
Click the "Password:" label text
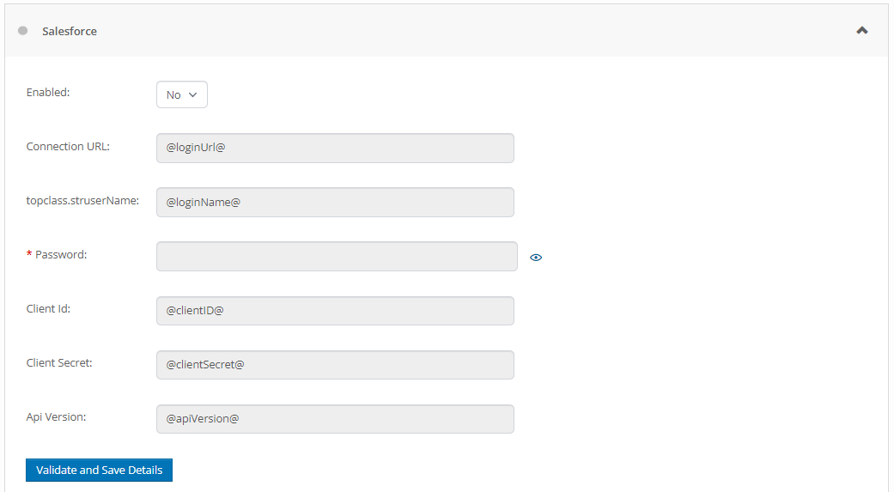(x=61, y=254)
